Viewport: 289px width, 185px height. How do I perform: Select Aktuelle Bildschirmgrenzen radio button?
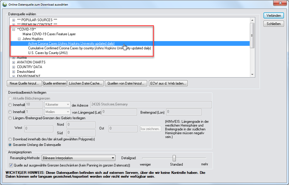10,99
